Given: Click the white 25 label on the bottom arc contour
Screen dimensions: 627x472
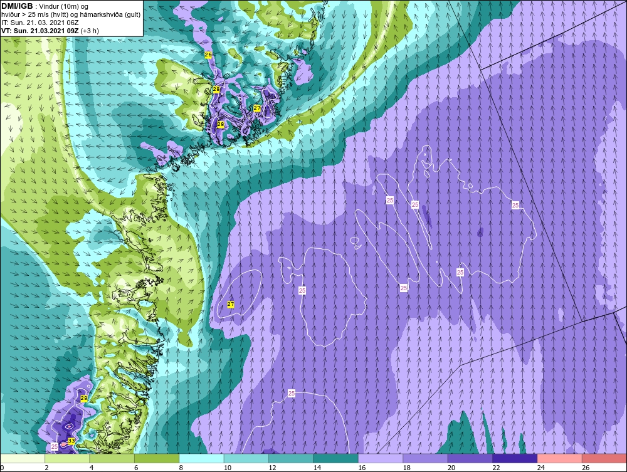Looking at the screenshot, I should [x=292, y=393].
